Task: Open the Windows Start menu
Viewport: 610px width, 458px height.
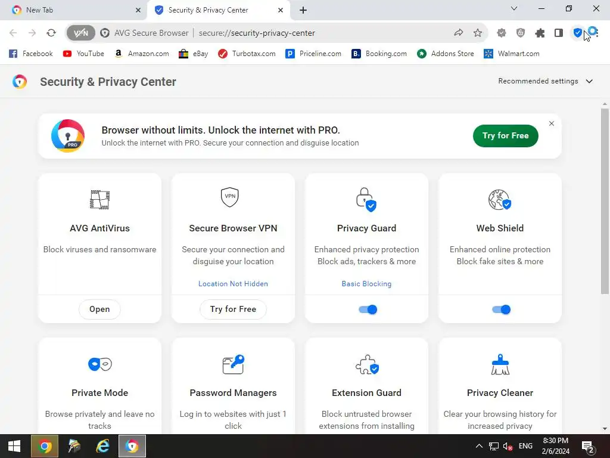Action: [14, 446]
